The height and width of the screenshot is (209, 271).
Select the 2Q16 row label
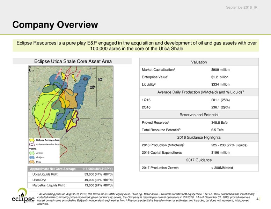pos(146,107)
